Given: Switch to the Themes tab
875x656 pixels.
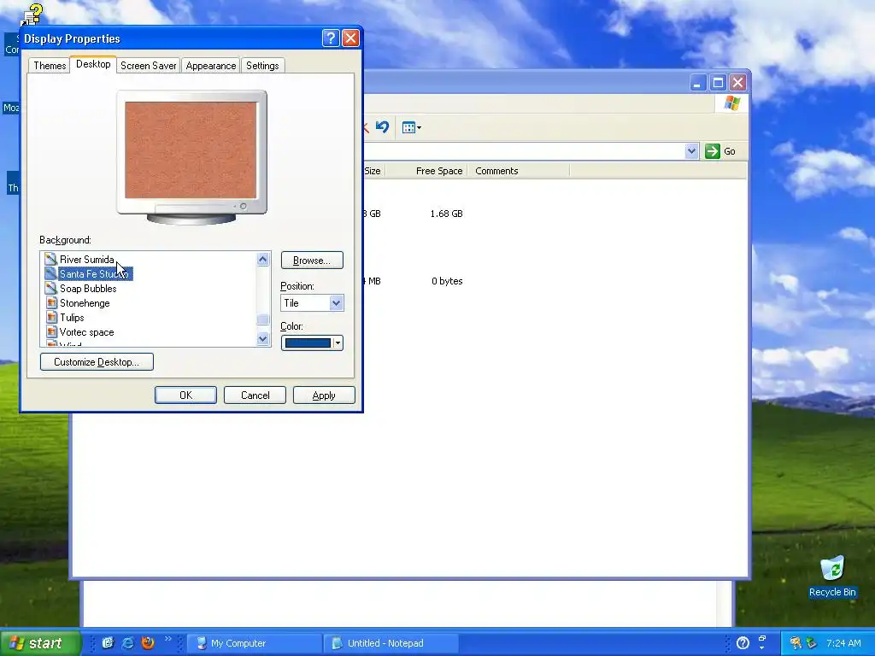Looking at the screenshot, I should click(50, 65).
